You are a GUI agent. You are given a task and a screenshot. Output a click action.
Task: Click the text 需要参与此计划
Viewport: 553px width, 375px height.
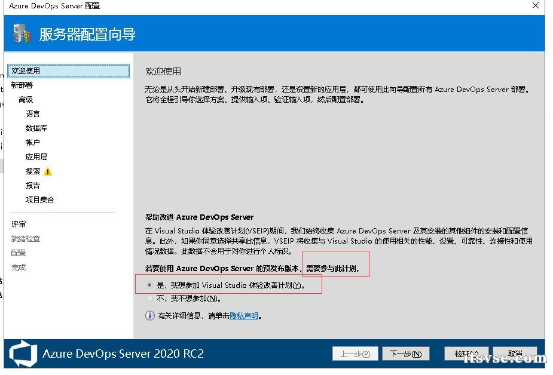332,268
